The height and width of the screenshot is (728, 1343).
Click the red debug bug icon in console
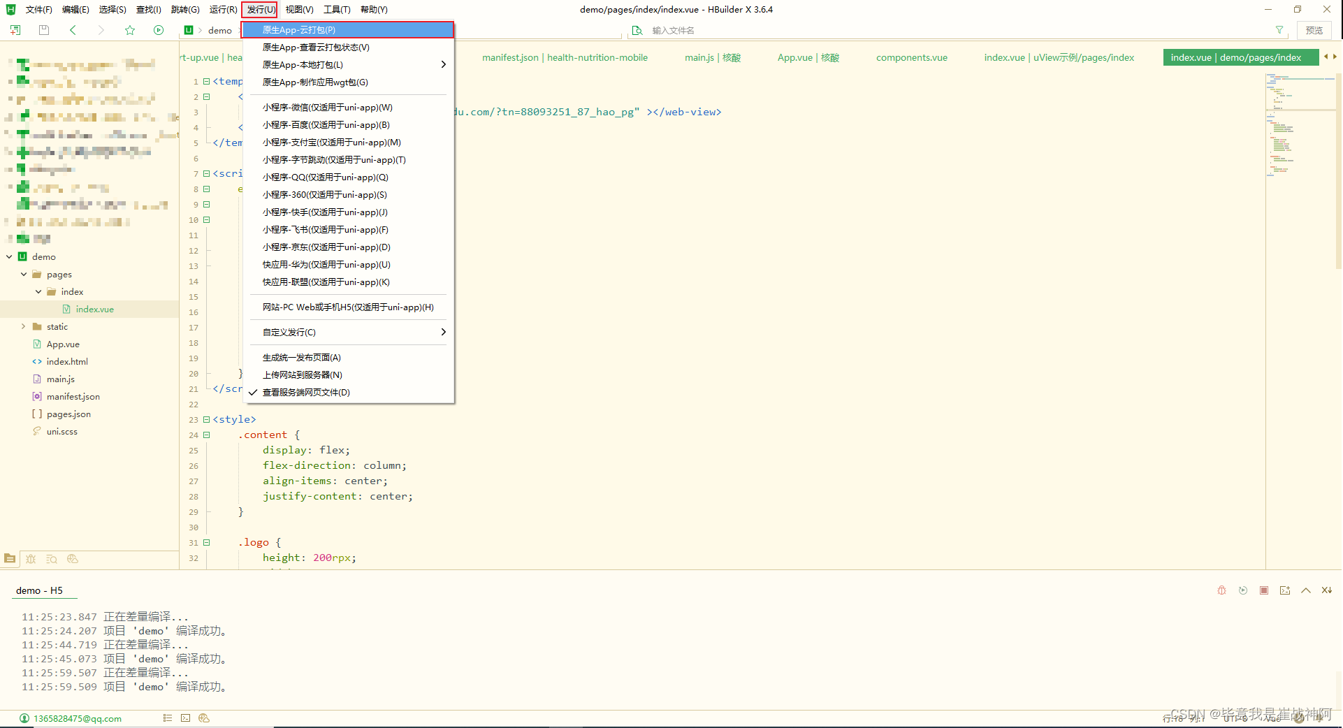click(x=1221, y=590)
